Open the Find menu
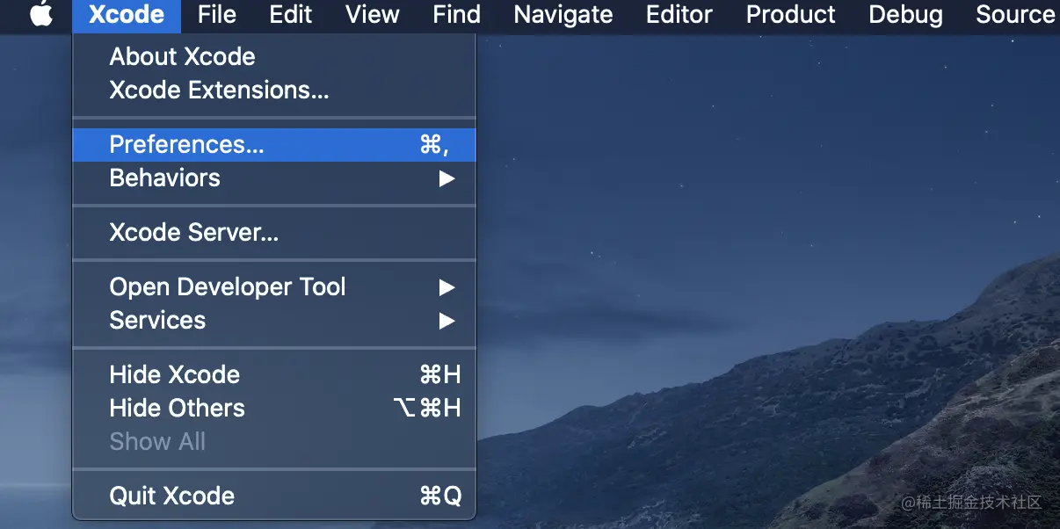The image size is (1060, 529). point(455,14)
